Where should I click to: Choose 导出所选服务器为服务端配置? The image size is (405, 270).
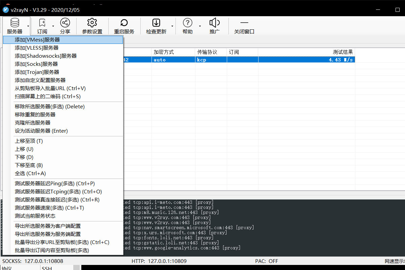click(x=63, y=234)
